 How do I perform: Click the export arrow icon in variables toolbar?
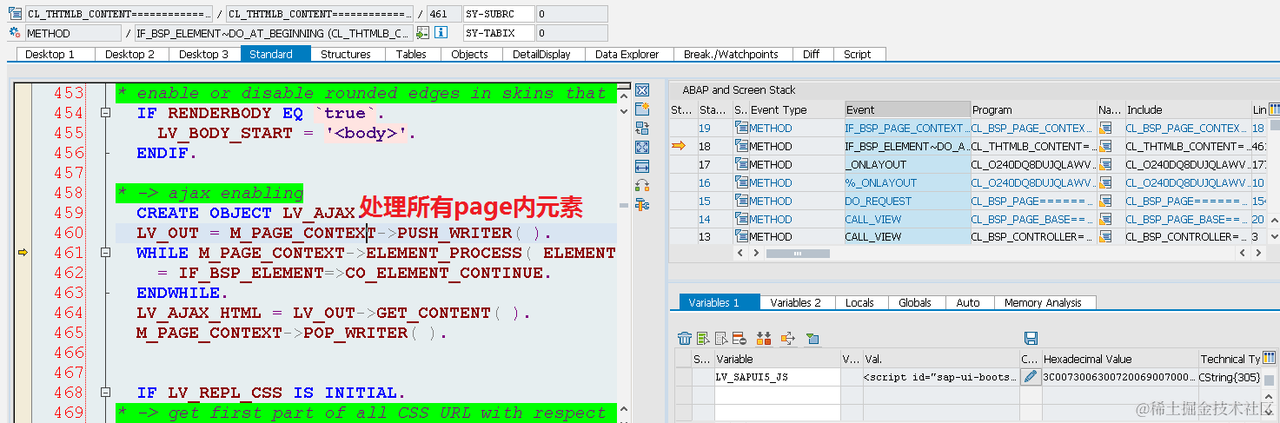pyautogui.click(x=788, y=338)
